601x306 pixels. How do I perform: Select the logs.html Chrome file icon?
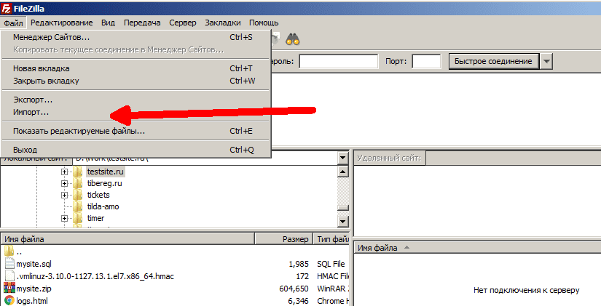(x=9, y=301)
